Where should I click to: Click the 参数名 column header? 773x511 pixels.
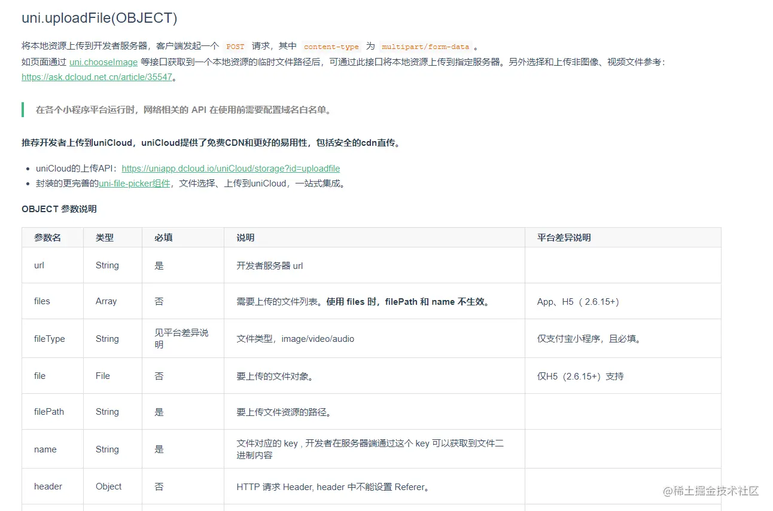[53, 237]
